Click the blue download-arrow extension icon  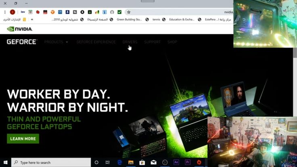(67, 12)
